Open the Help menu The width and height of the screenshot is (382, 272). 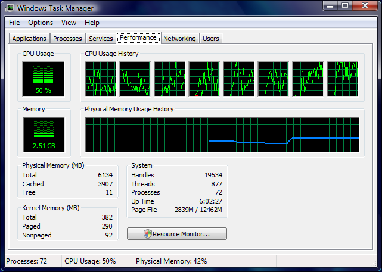(92, 23)
